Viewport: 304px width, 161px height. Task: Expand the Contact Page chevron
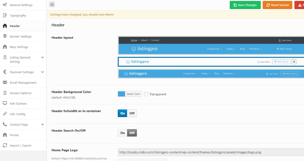point(43,124)
